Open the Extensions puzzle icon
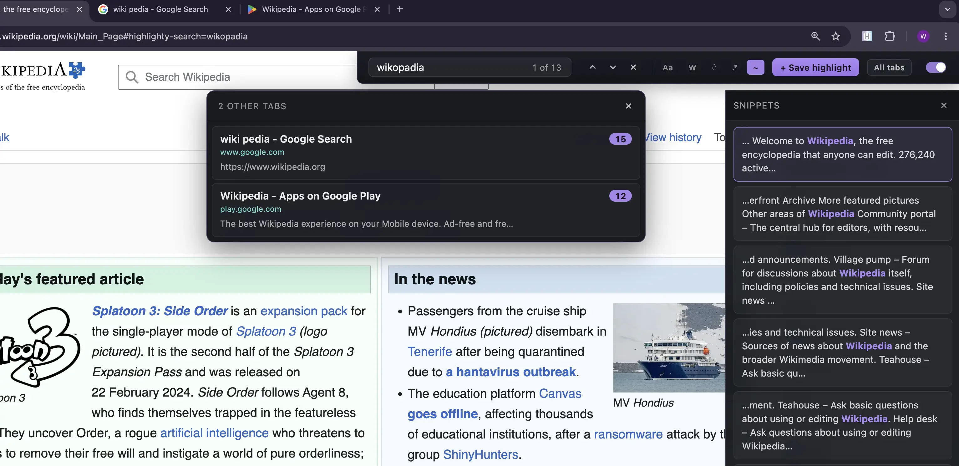The width and height of the screenshot is (959, 466). point(890,36)
